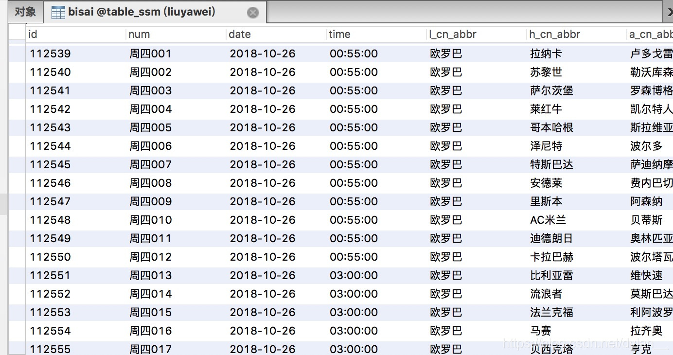The height and width of the screenshot is (355, 673).
Task: Switch to the 对象 tab
Action: 25,12
